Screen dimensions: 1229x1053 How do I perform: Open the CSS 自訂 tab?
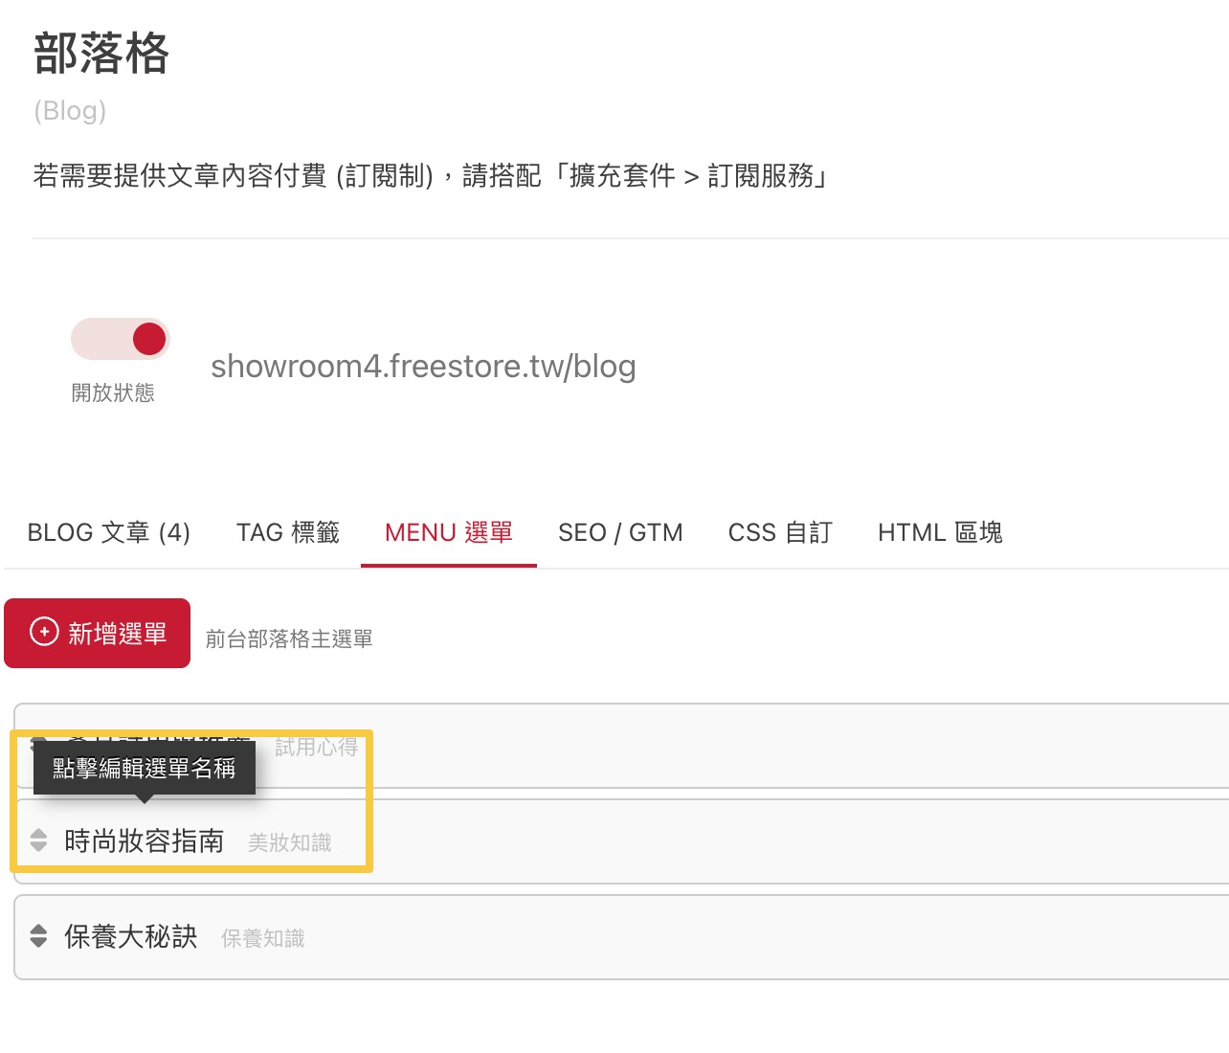coord(780,532)
